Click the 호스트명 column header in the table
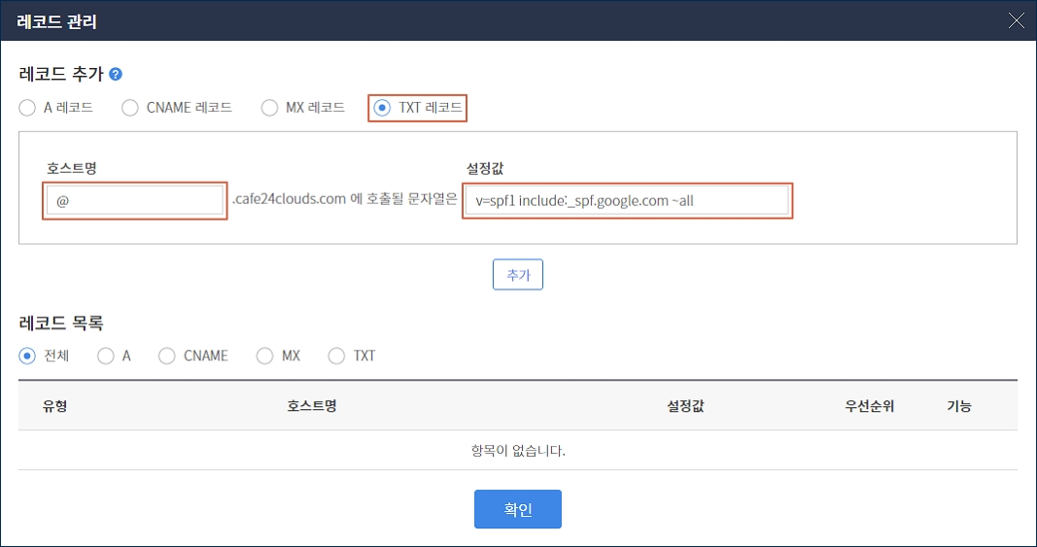 [x=311, y=406]
